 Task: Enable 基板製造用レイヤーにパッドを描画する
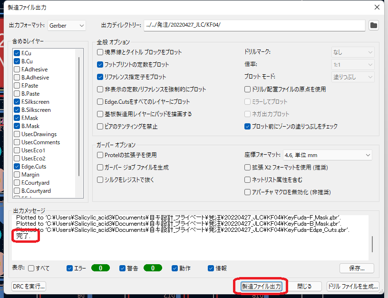click(x=100, y=114)
